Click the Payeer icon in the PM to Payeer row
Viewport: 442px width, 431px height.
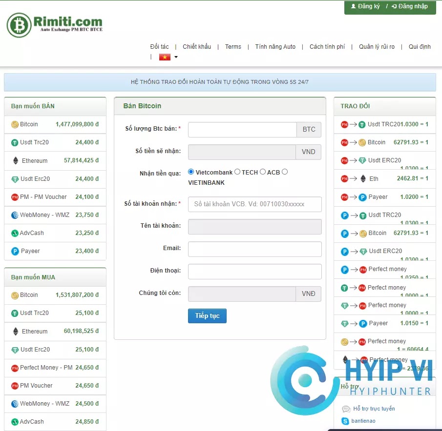tap(362, 197)
